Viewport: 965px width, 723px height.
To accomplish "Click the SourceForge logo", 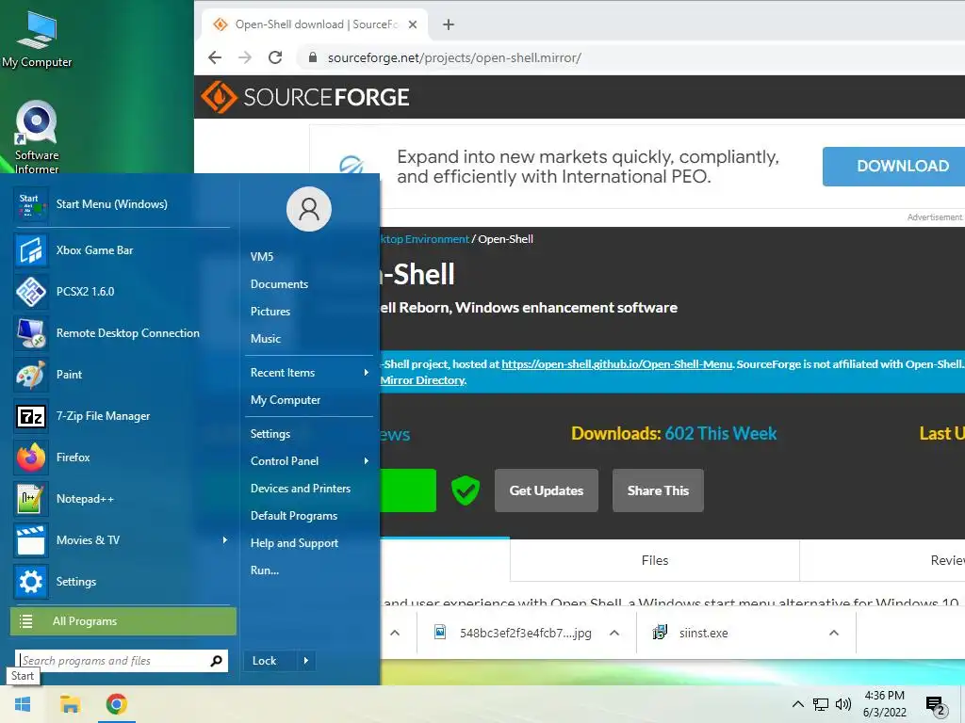I will (x=305, y=97).
